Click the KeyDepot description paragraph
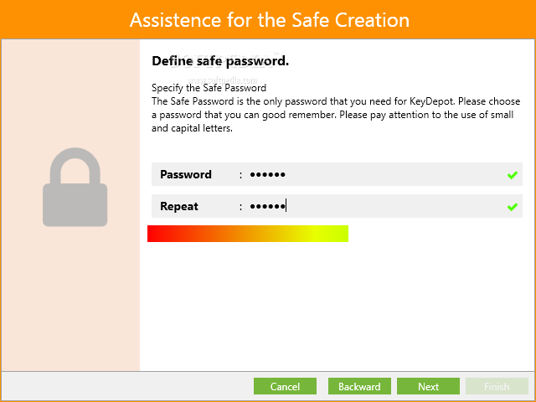 336,115
